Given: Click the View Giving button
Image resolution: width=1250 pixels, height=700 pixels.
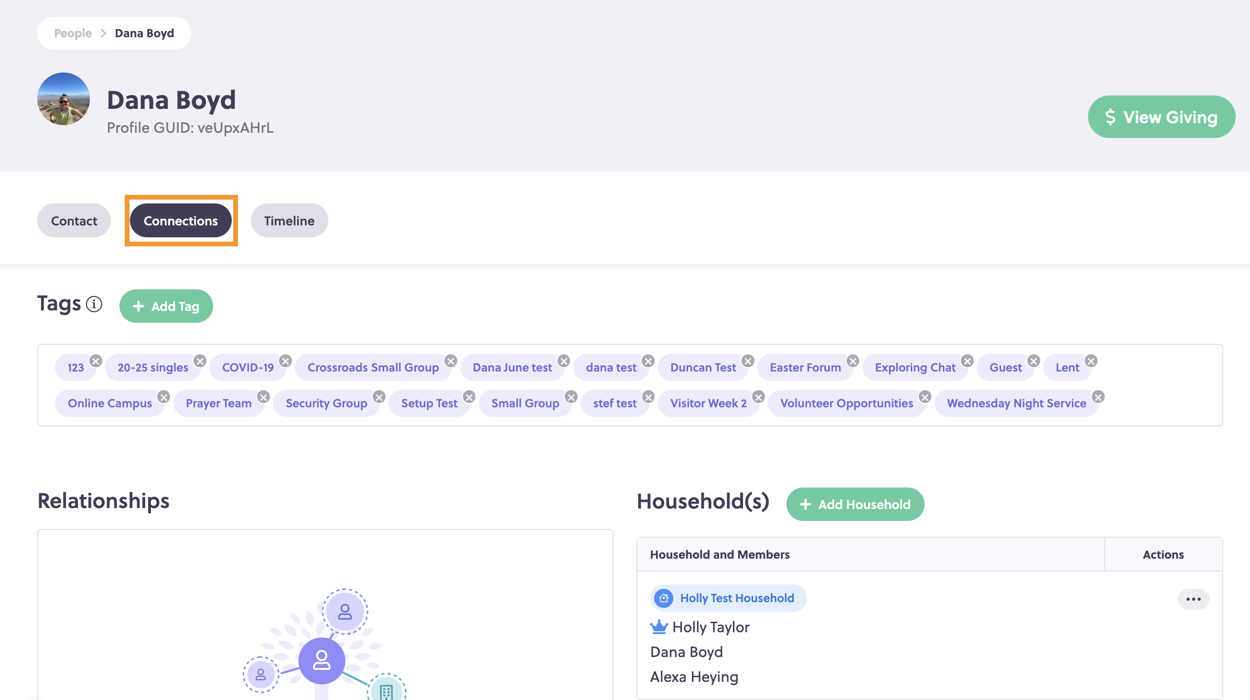Looking at the screenshot, I should 1161,117.
